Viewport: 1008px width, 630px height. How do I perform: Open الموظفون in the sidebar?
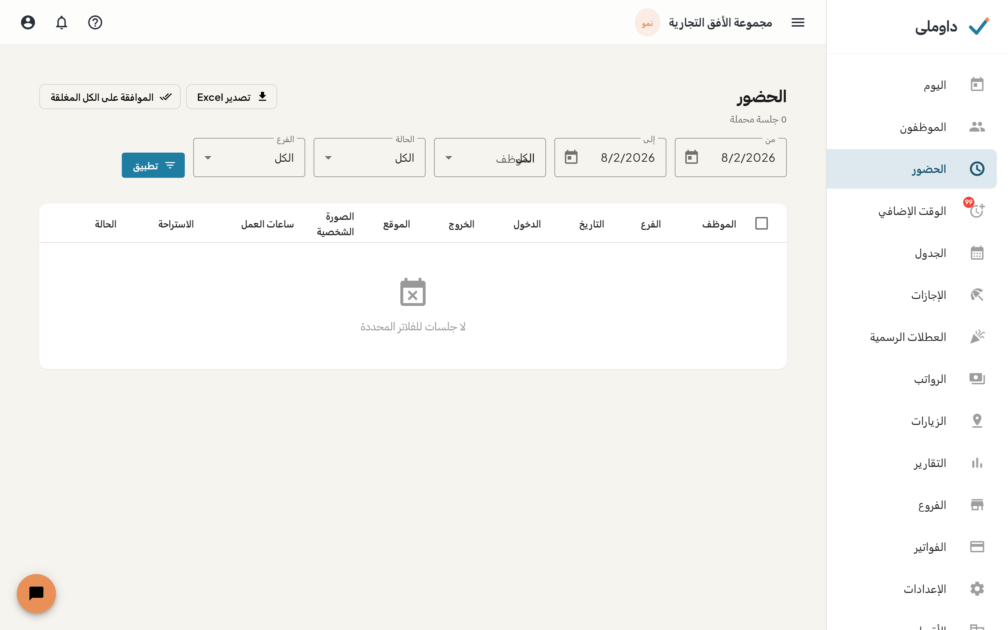click(x=911, y=127)
